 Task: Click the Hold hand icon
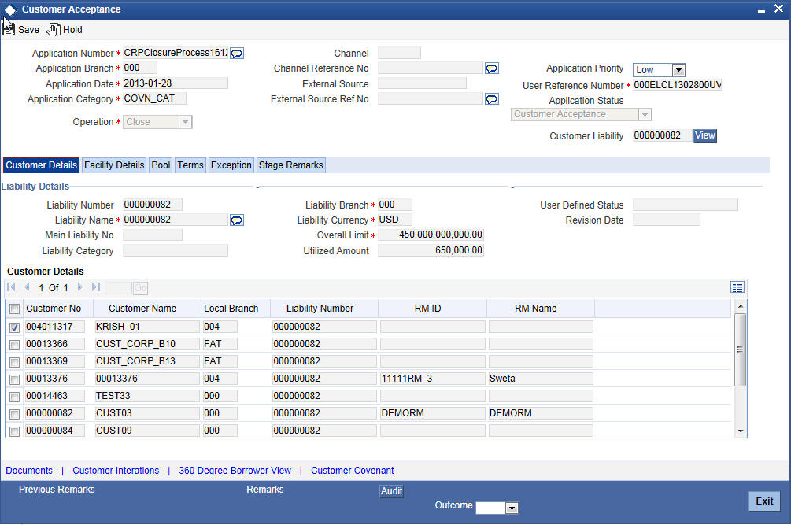click(x=54, y=30)
